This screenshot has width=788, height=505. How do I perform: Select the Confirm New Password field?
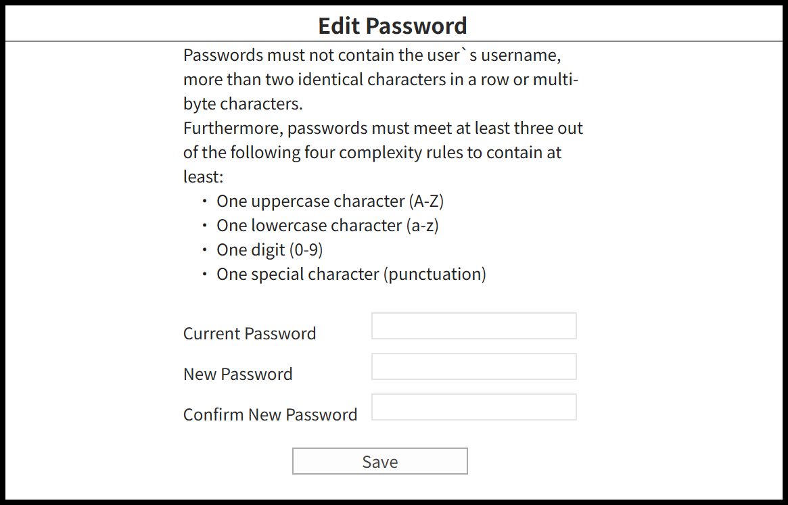pos(473,407)
